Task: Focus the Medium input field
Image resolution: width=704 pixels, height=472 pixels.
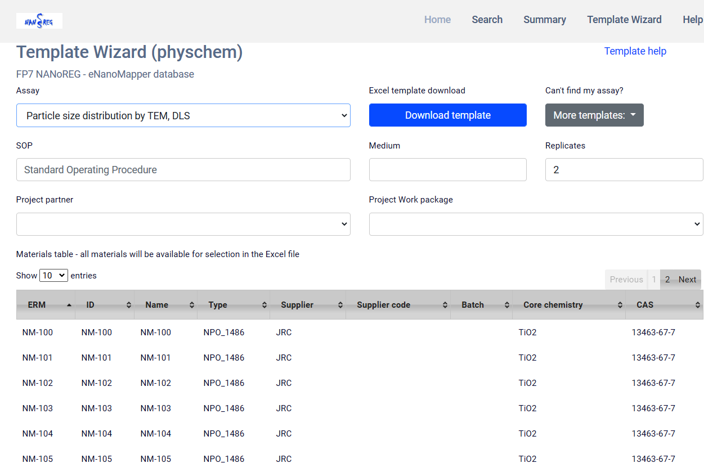Action: tap(448, 170)
